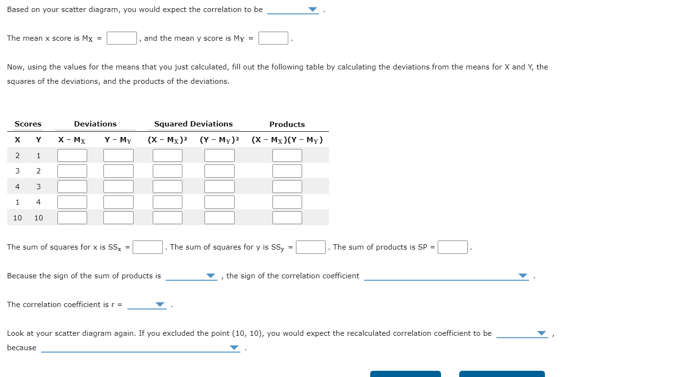Click the Y−My deviation box in the first row

(x=118, y=155)
